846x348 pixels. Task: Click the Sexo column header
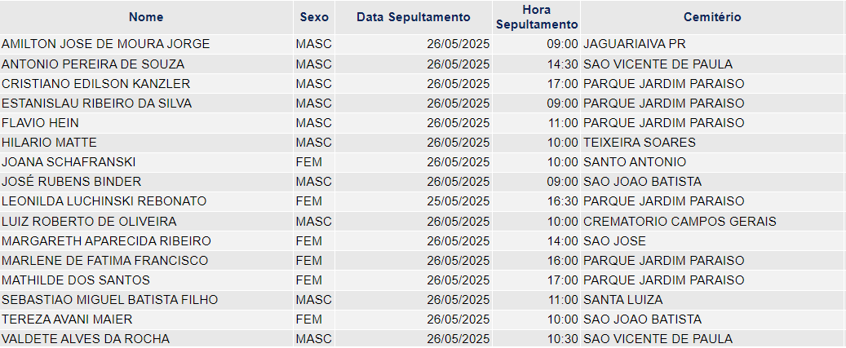click(314, 17)
